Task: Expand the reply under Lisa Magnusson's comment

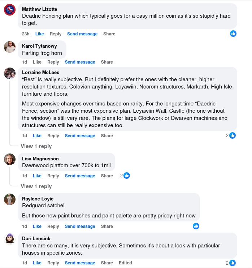Action: click(x=36, y=186)
